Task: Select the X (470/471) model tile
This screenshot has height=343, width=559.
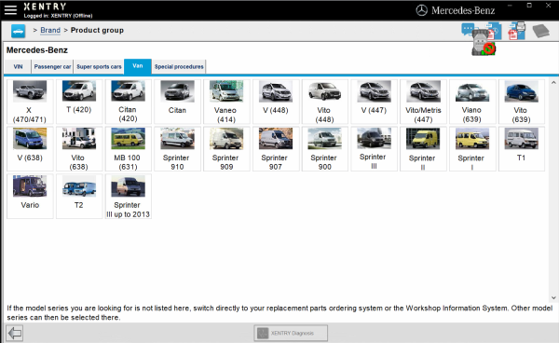Action: (30, 102)
